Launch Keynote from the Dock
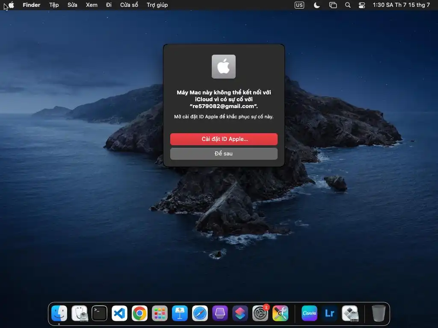Viewport: 438px width, 328px height. pyautogui.click(x=180, y=313)
